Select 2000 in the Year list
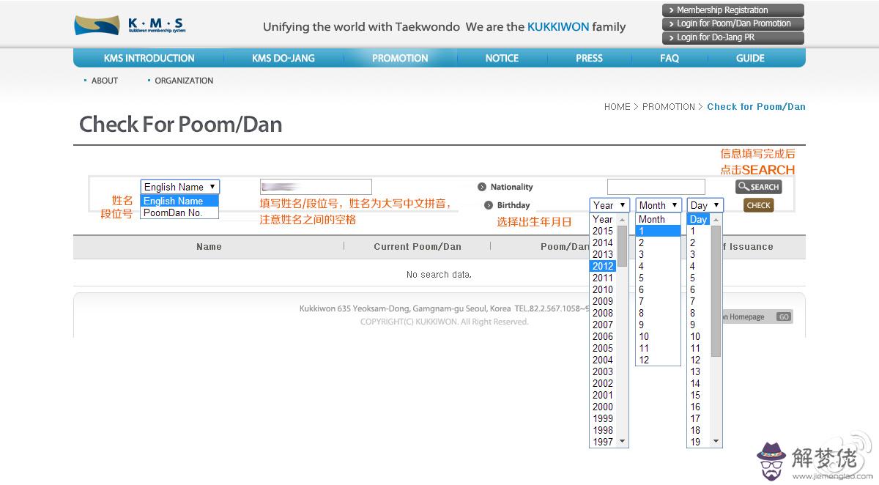879x485 pixels. (x=603, y=407)
